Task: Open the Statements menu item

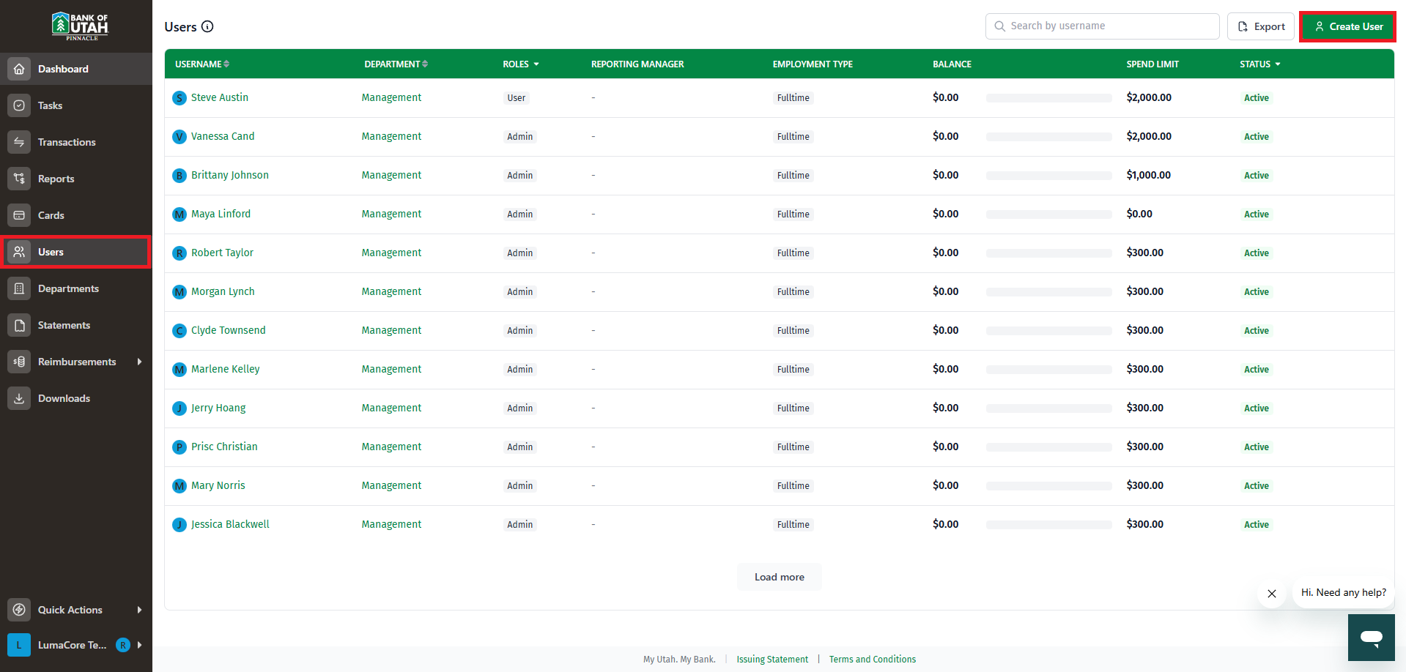Action: tap(76, 325)
